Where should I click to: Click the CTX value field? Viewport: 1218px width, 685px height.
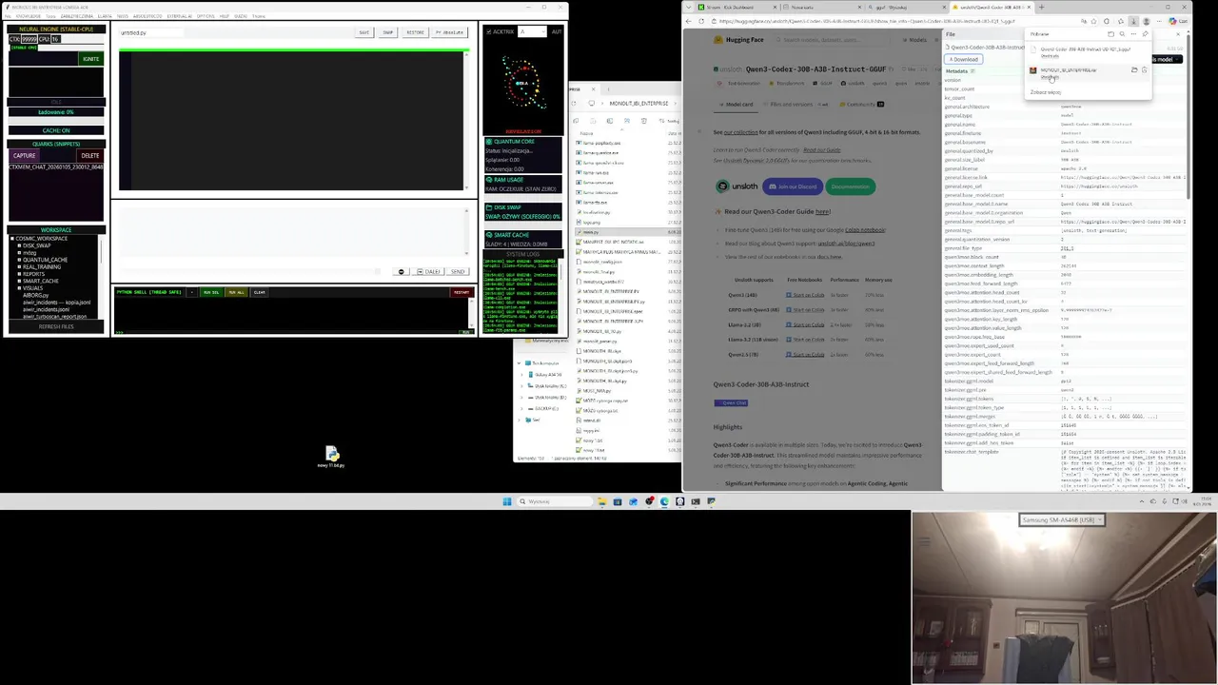(x=29, y=39)
